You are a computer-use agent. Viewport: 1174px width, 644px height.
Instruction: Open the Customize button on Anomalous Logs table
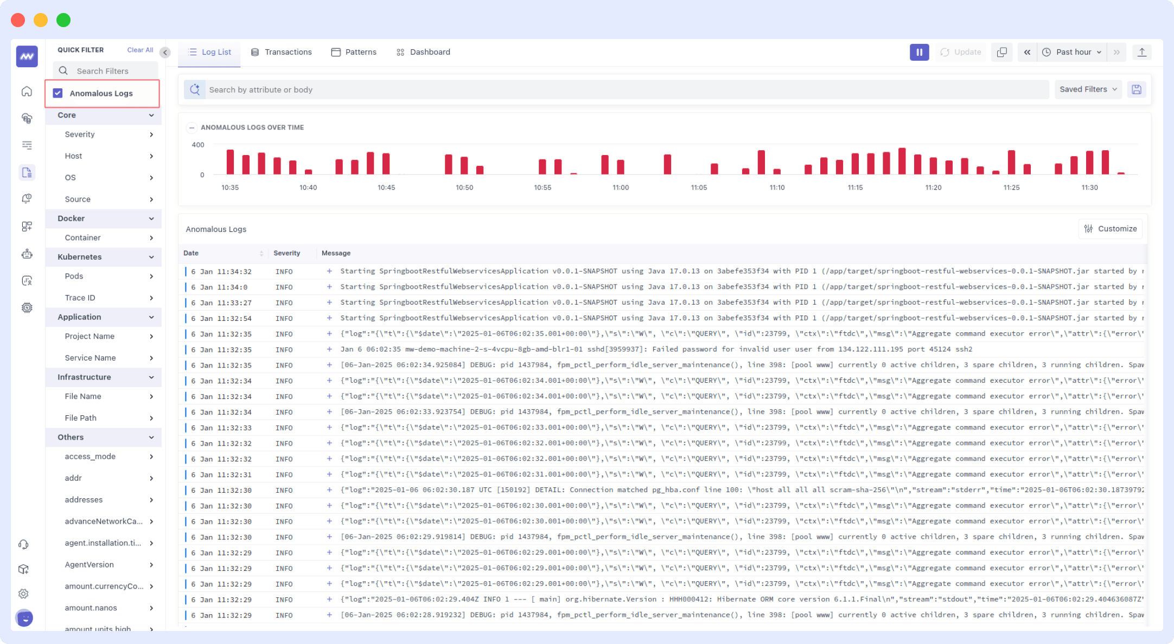pyautogui.click(x=1110, y=229)
